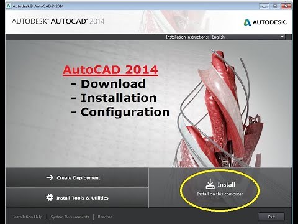Click the AutoCAD title bar app icon
This screenshot has height=224, width=298.
9,6
